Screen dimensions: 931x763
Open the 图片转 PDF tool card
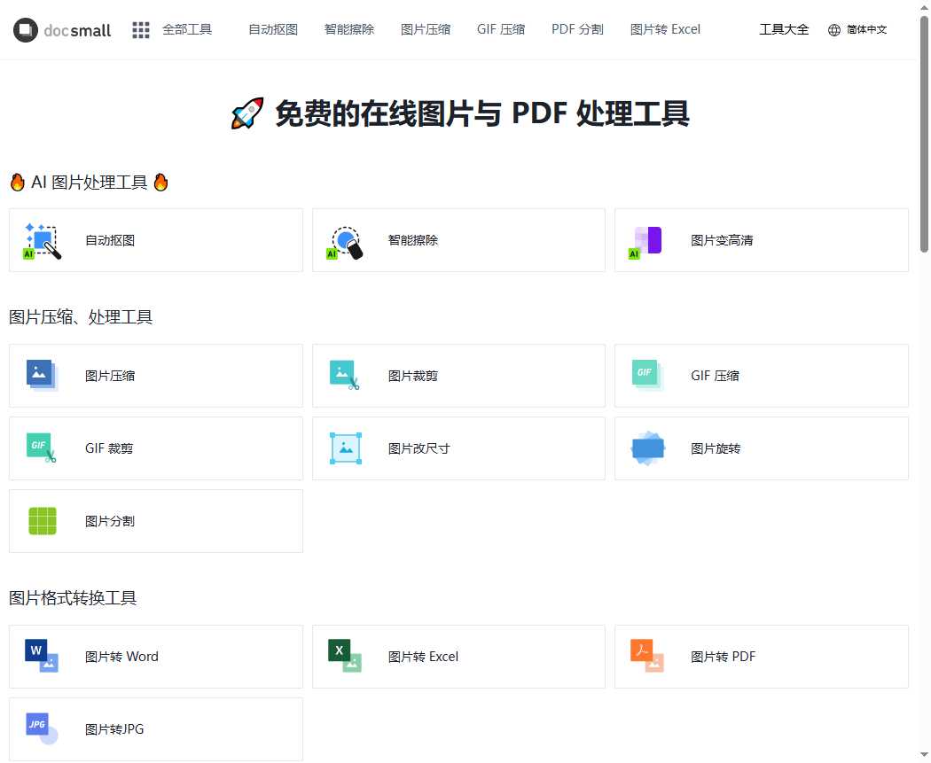761,657
